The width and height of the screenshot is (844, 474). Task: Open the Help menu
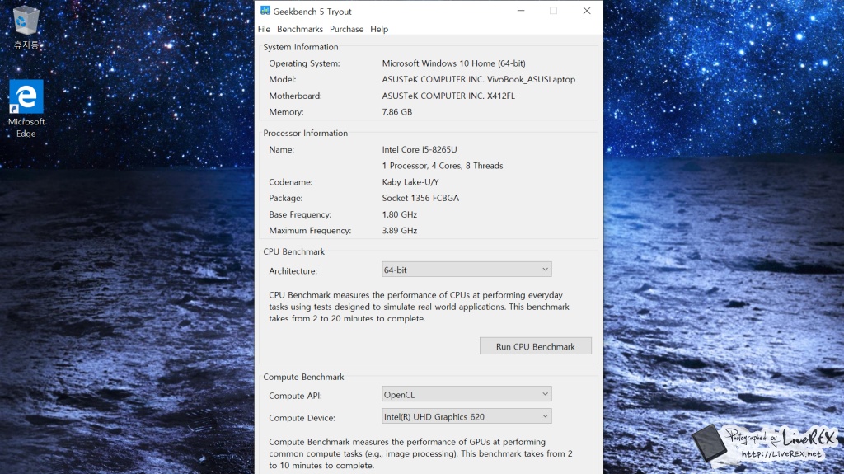tap(379, 29)
